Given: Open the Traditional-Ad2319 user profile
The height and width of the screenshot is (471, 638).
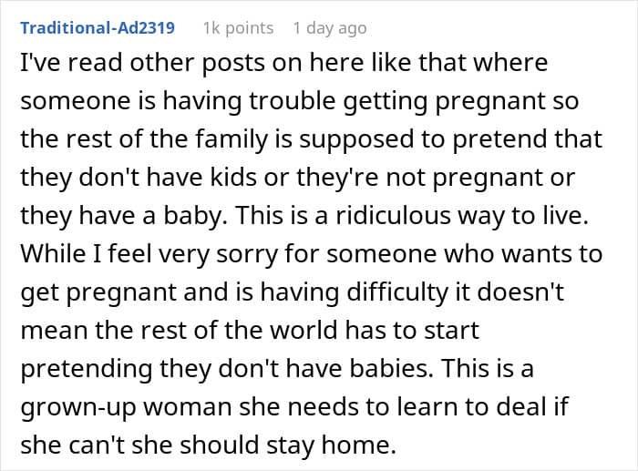Looking at the screenshot, I should coord(95,27).
